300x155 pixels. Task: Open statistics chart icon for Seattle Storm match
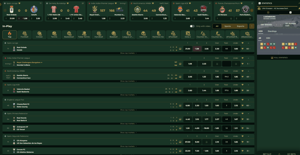pyautogui.click(x=180, y=77)
